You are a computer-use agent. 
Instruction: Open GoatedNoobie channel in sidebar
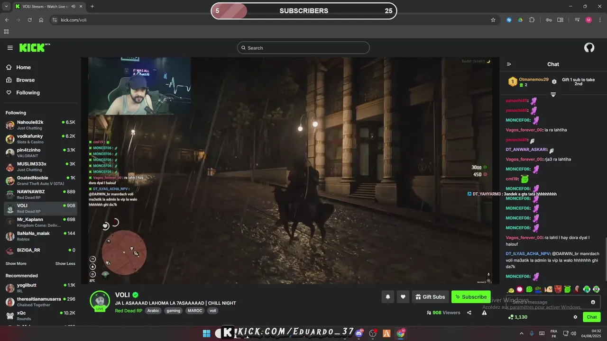40,180
